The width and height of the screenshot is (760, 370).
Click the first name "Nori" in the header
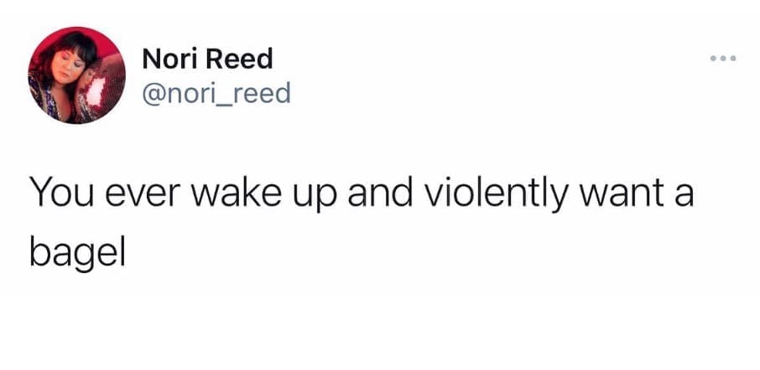(x=170, y=59)
